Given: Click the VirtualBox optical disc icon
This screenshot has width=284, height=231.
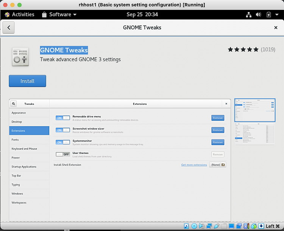Looking at the screenshot, I should (194, 226).
